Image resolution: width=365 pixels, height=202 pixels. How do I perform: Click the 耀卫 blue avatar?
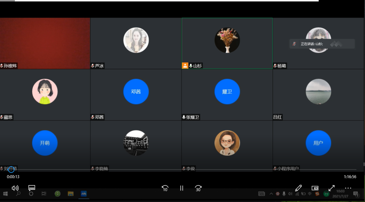pos(227,92)
